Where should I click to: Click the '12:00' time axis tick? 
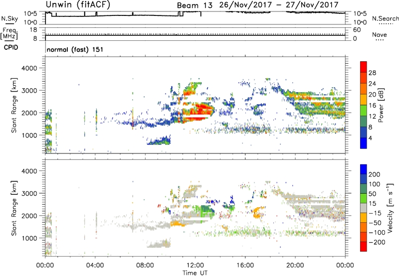[x=195, y=266]
